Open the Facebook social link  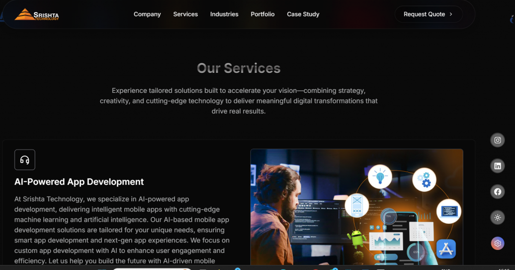pyautogui.click(x=497, y=192)
